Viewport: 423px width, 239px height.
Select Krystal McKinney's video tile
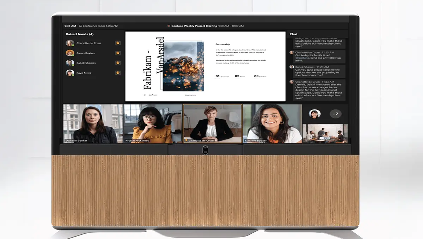(153, 124)
